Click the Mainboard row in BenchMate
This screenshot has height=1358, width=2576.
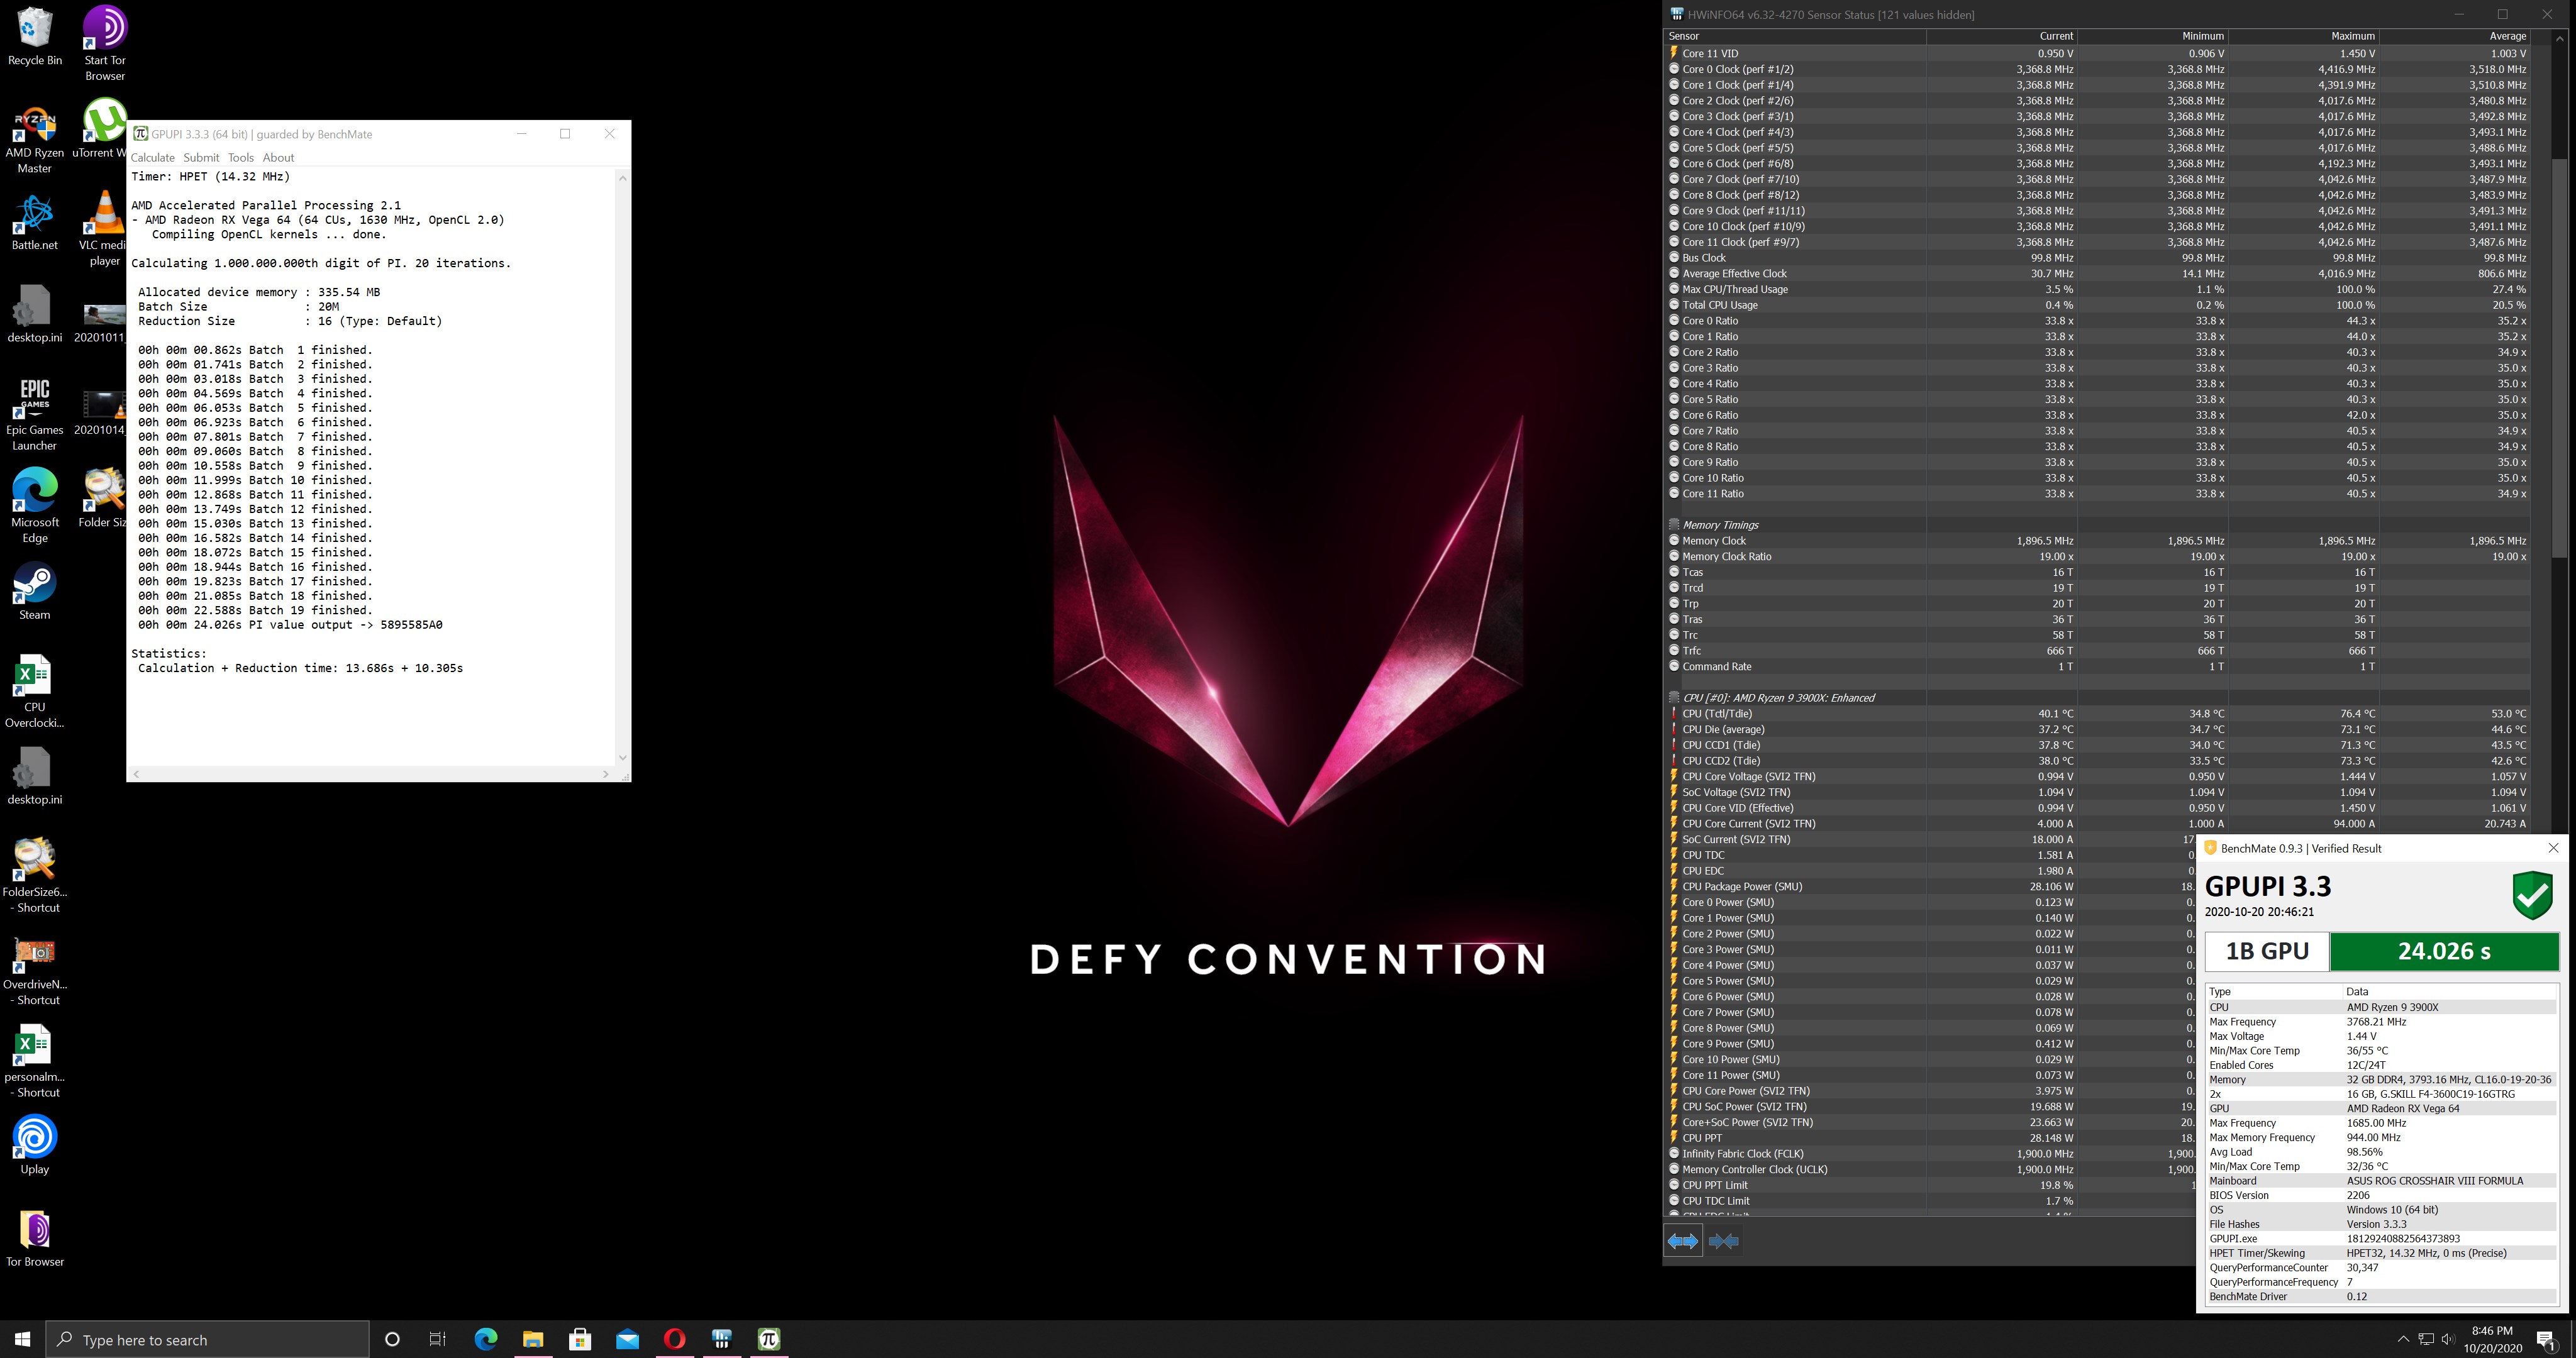click(x=2382, y=1180)
